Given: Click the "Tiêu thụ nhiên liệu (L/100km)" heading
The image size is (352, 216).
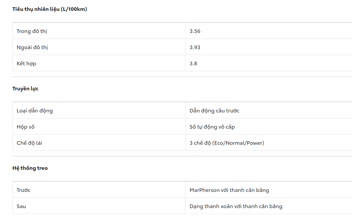Looking at the screenshot, I should [x=50, y=9].
